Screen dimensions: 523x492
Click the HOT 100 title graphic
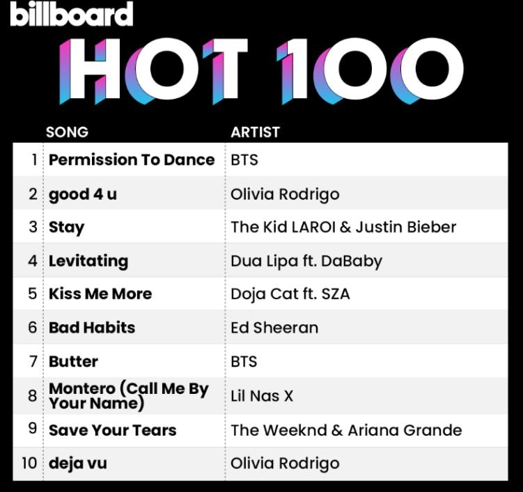point(262,71)
